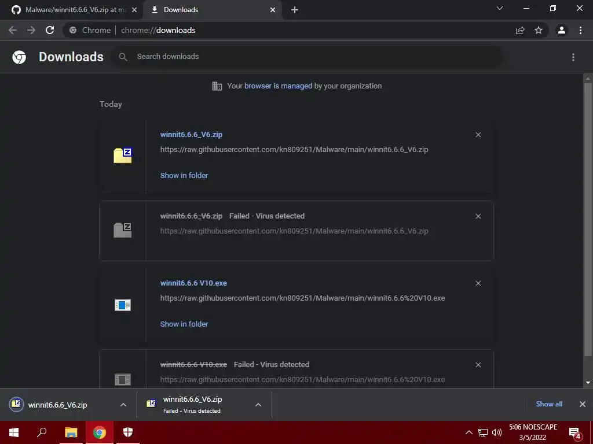Close the bottom download shelf

coord(583,404)
